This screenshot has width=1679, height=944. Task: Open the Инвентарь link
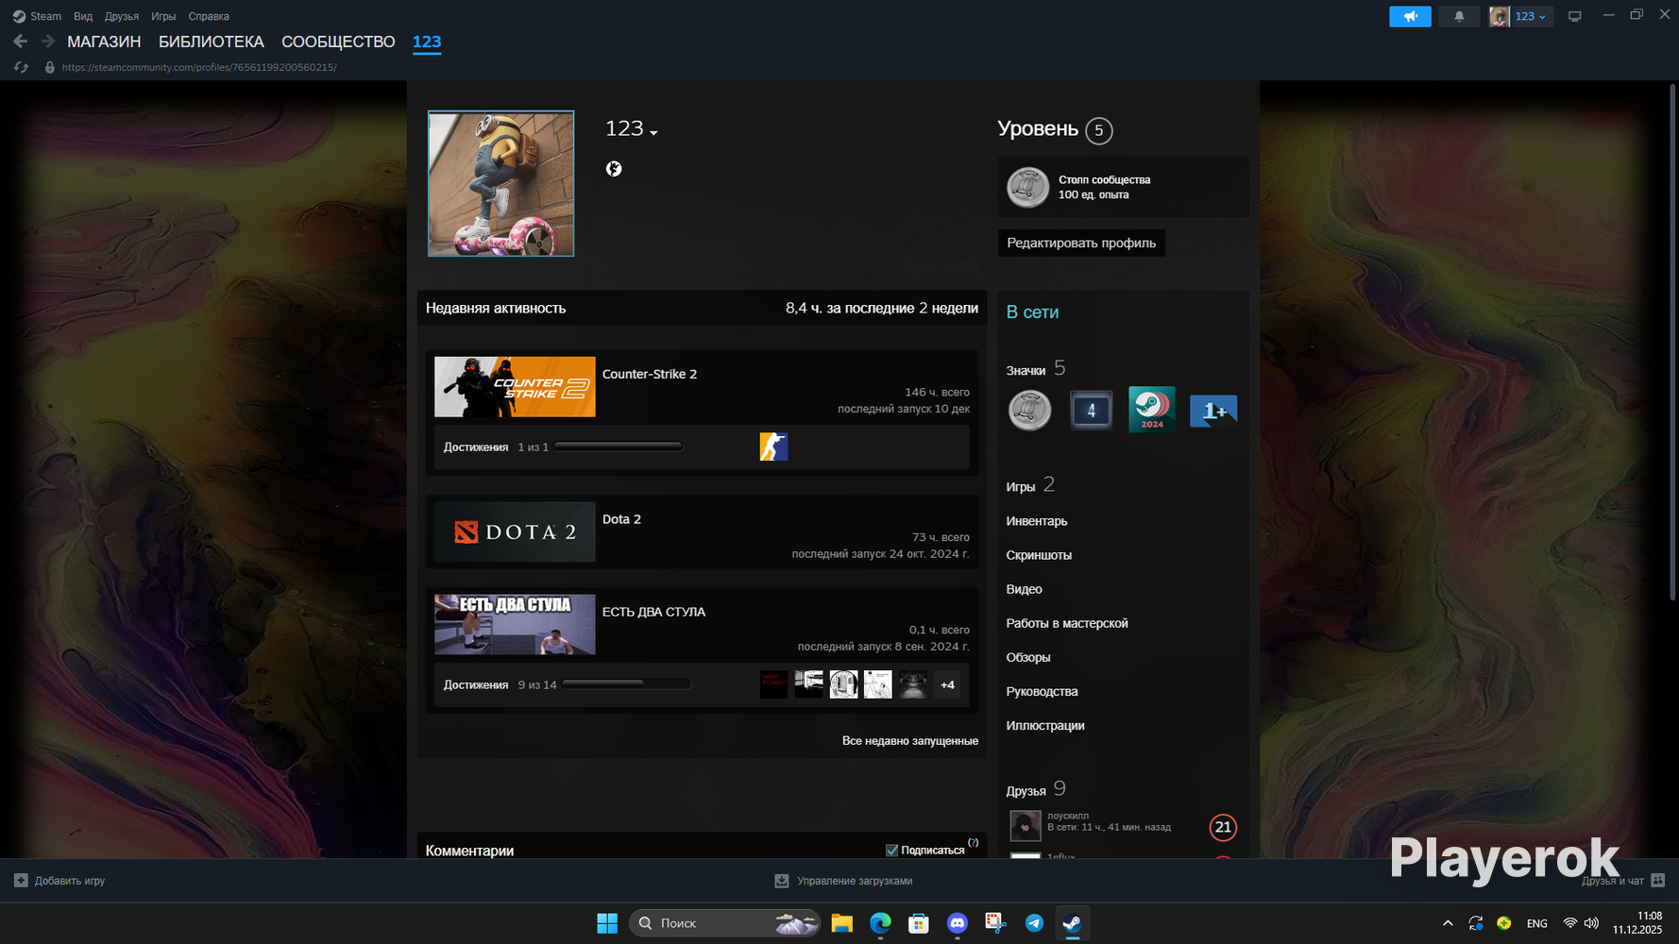pos(1037,521)
